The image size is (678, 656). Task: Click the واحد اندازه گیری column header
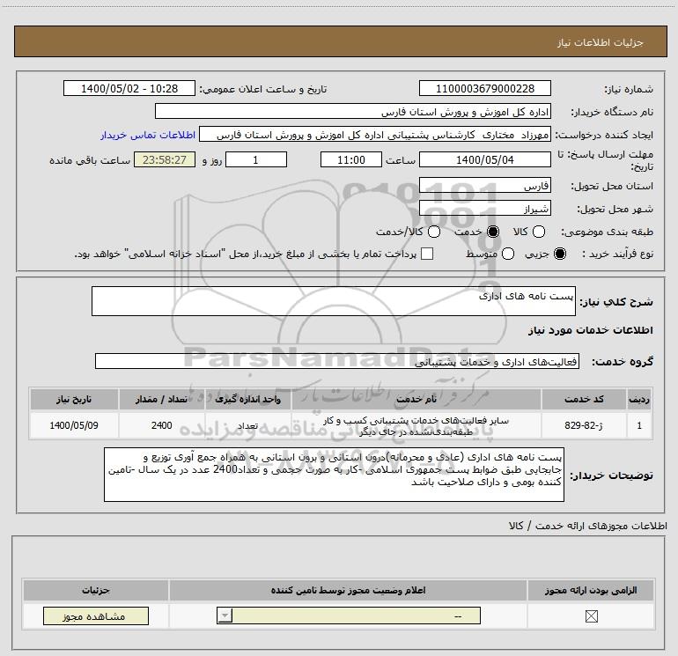click(248, 399)
